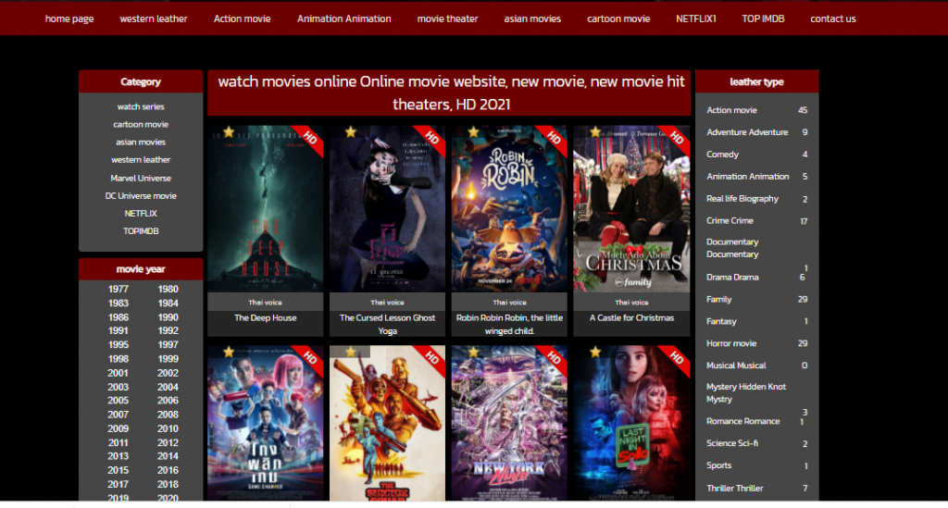The image size is (948, 508).
Task: Open The Suicide Squad poster
Action: [x=388, y=423]
